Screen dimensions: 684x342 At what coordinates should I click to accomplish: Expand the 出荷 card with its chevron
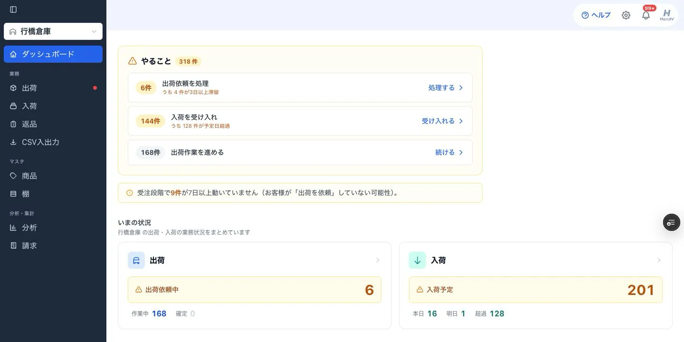tap(378, 260)
